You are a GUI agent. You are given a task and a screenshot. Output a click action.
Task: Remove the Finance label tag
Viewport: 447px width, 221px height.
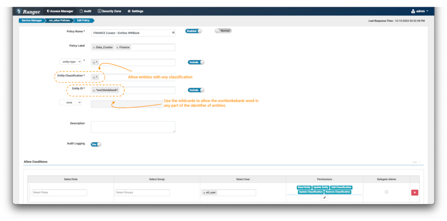click(117, 47)
